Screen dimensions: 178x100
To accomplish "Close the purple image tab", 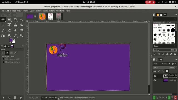I will (x=35, y=16).
